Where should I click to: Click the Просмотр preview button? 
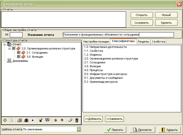(142, 130)
